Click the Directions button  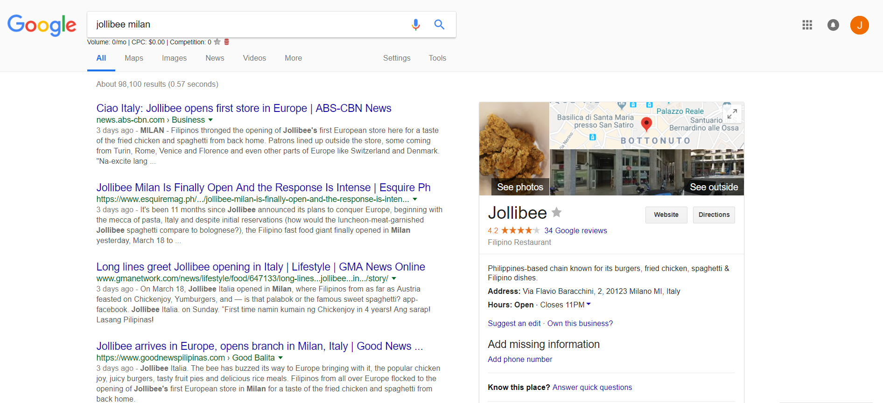714,215
